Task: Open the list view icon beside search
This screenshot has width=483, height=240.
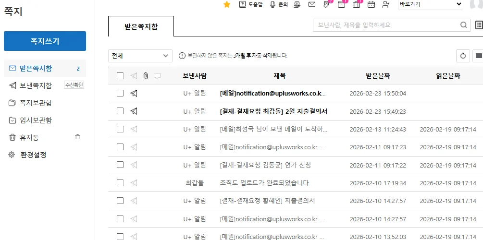Action: 479,25
